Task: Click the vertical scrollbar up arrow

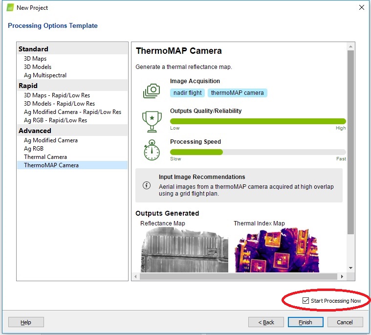Action: pos(350,46)
